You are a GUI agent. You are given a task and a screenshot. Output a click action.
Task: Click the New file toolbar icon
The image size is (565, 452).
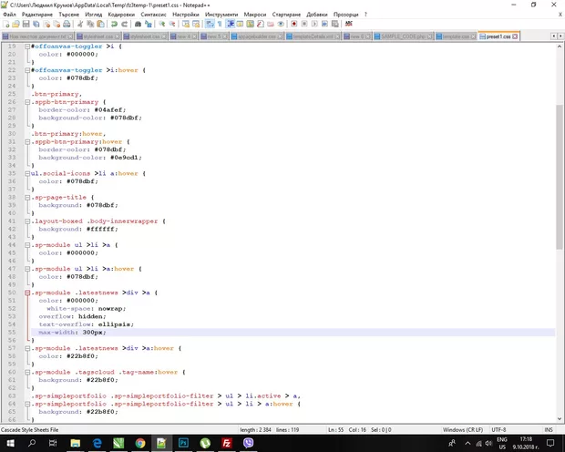(5, 26)
